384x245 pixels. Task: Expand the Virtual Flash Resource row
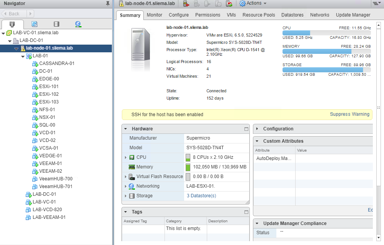(126, 177)
